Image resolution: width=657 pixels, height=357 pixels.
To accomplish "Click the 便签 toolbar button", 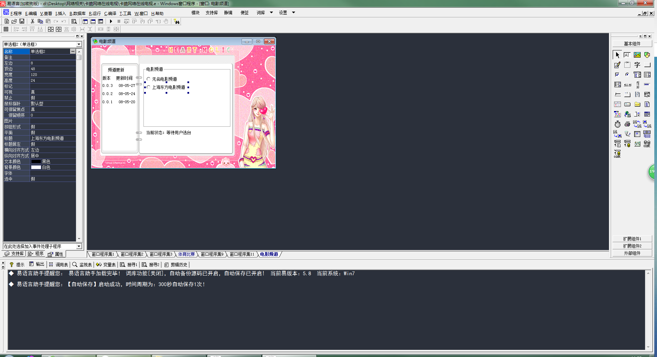I will pos(245,13).
